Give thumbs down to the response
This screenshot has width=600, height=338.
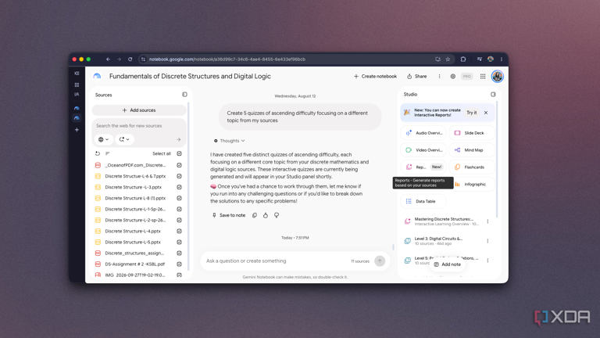pos(277,215)
